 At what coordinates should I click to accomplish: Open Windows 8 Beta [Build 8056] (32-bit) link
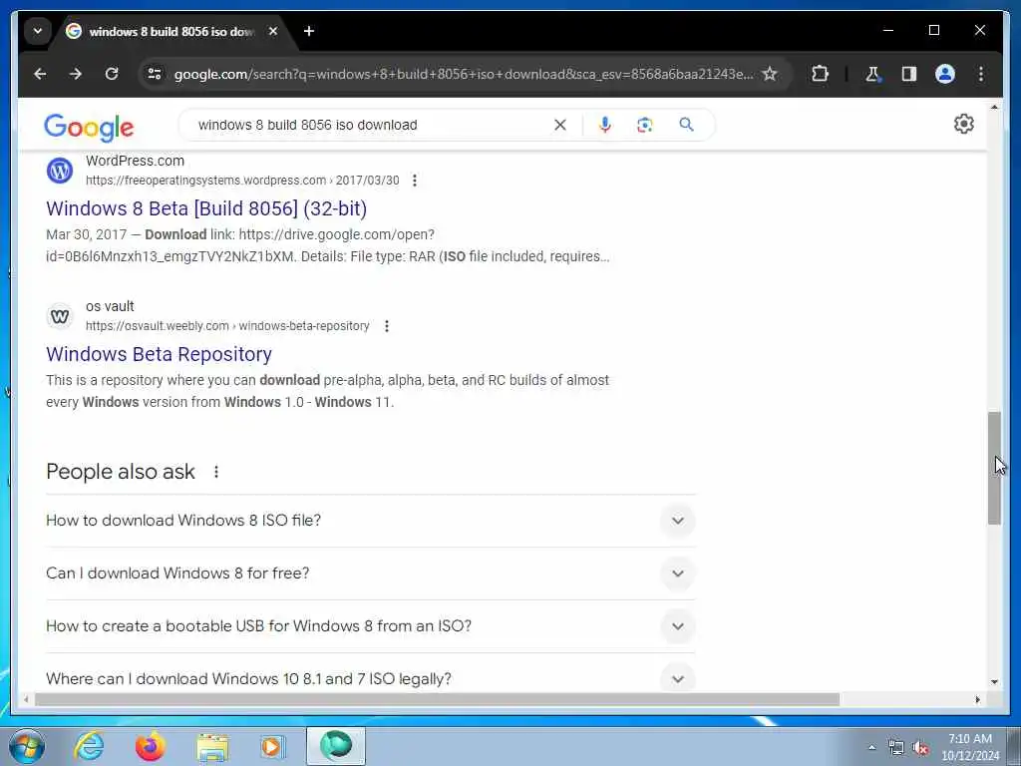click(x=206, y=208)
